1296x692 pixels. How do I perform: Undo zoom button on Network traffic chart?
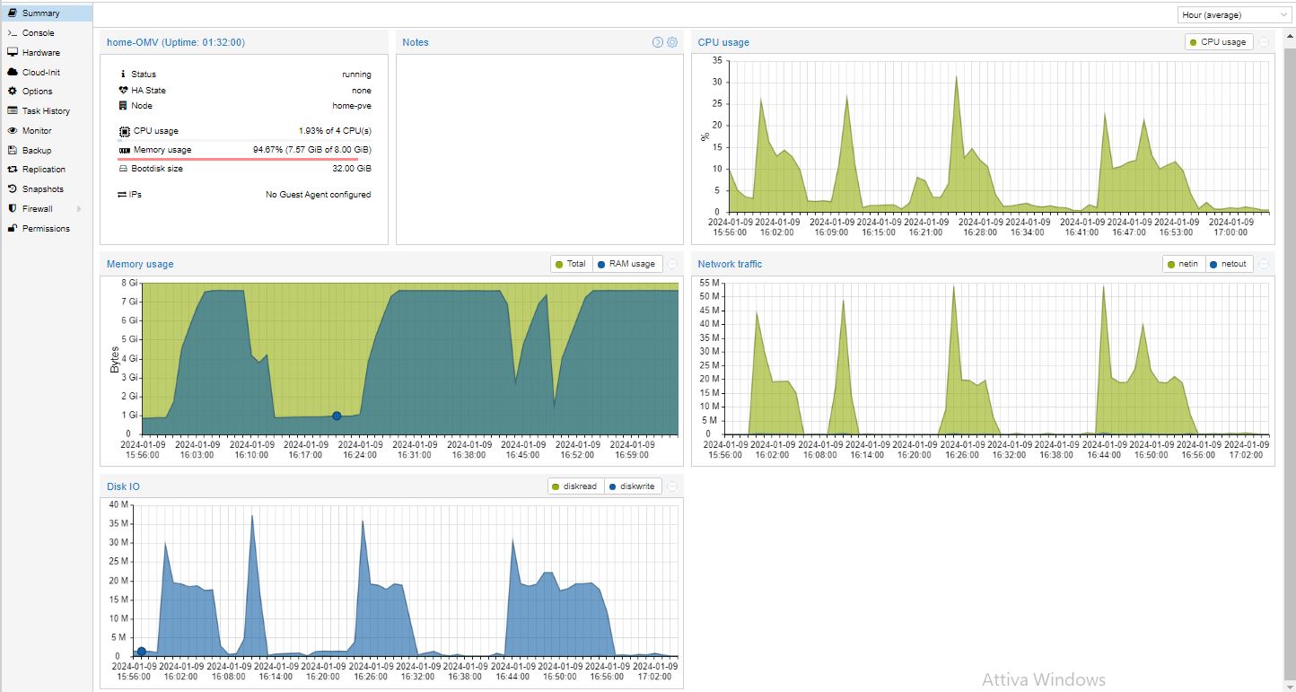pos(1264,264)
